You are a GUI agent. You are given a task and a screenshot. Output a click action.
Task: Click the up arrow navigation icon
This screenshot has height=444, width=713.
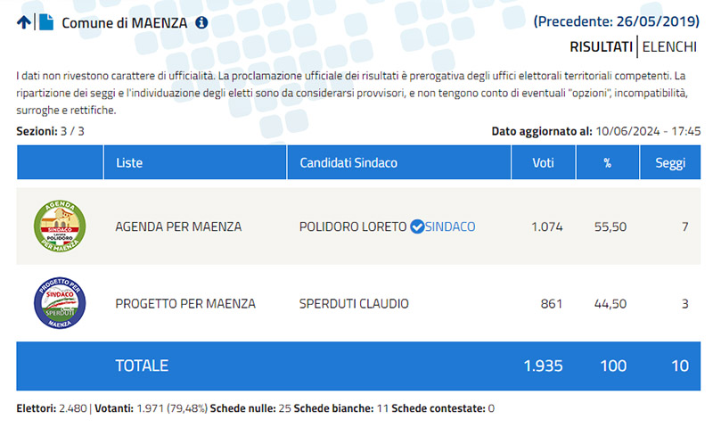click(x=23, y=22)
